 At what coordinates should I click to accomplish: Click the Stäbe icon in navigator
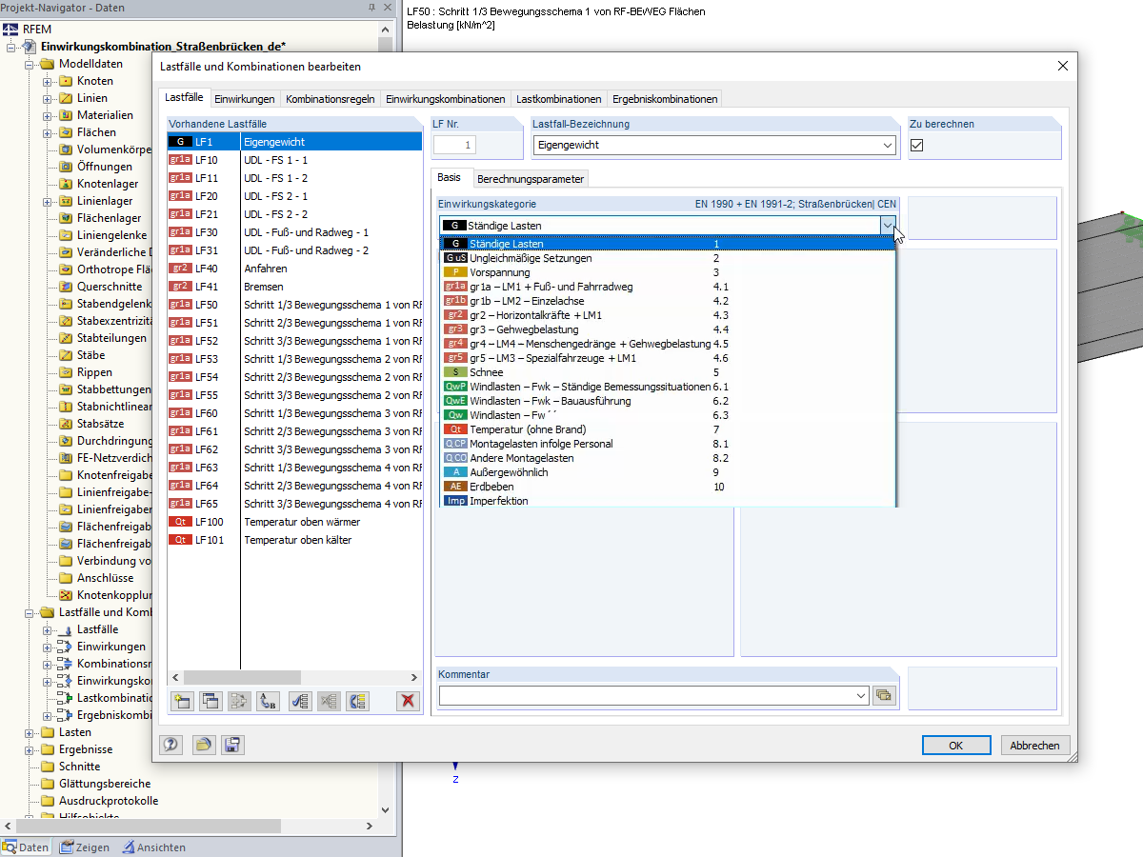[66, 355]
